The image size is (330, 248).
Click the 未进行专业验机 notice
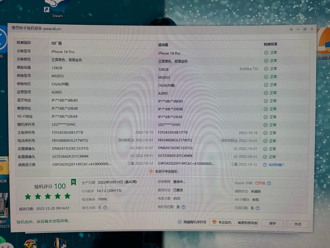pos(163,171)
